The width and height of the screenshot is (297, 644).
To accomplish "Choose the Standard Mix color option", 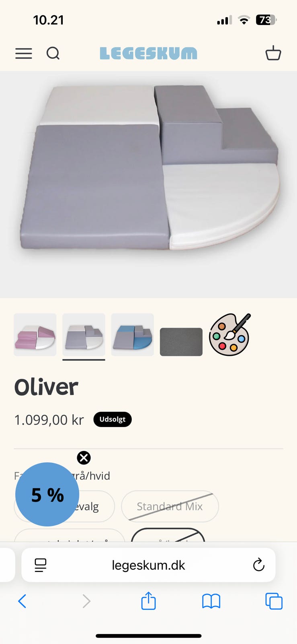I will (170, 506).
